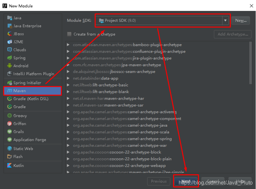Select camel-archetype-war row text
The width and height of the screenshot is (256, 189).
120,145
